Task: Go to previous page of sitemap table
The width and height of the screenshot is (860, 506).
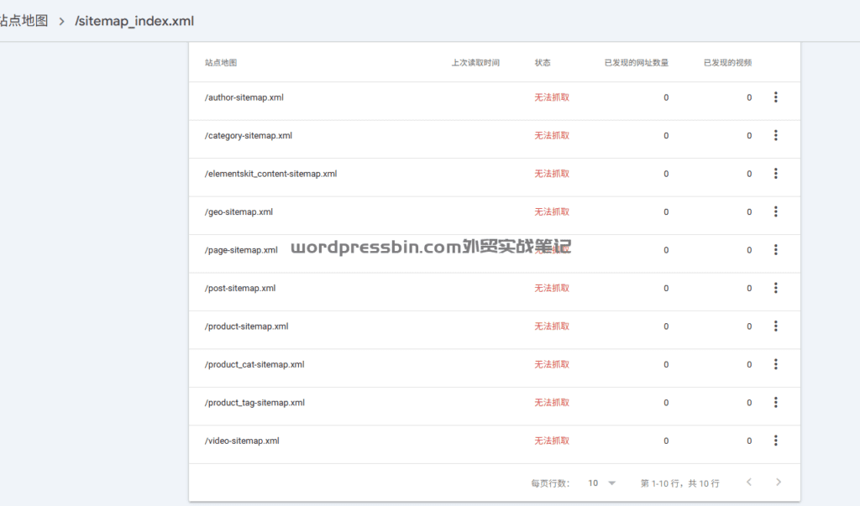Action: click(749, 483)
